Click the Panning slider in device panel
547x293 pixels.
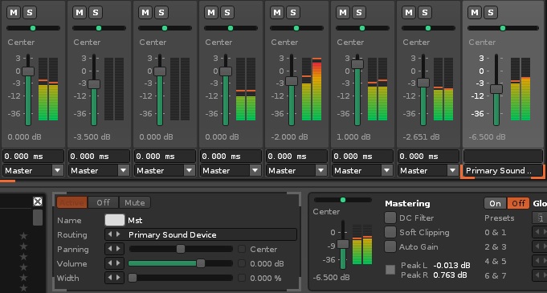181,249
